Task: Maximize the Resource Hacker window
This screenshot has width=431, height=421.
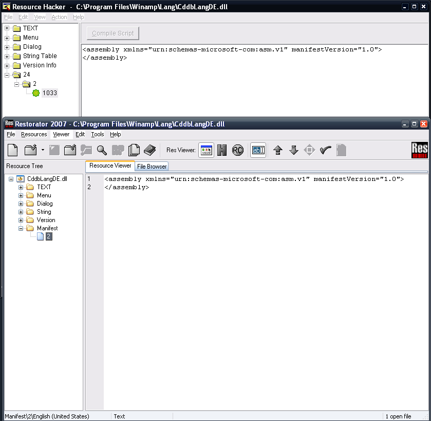Action: click(x=414, y=7)
